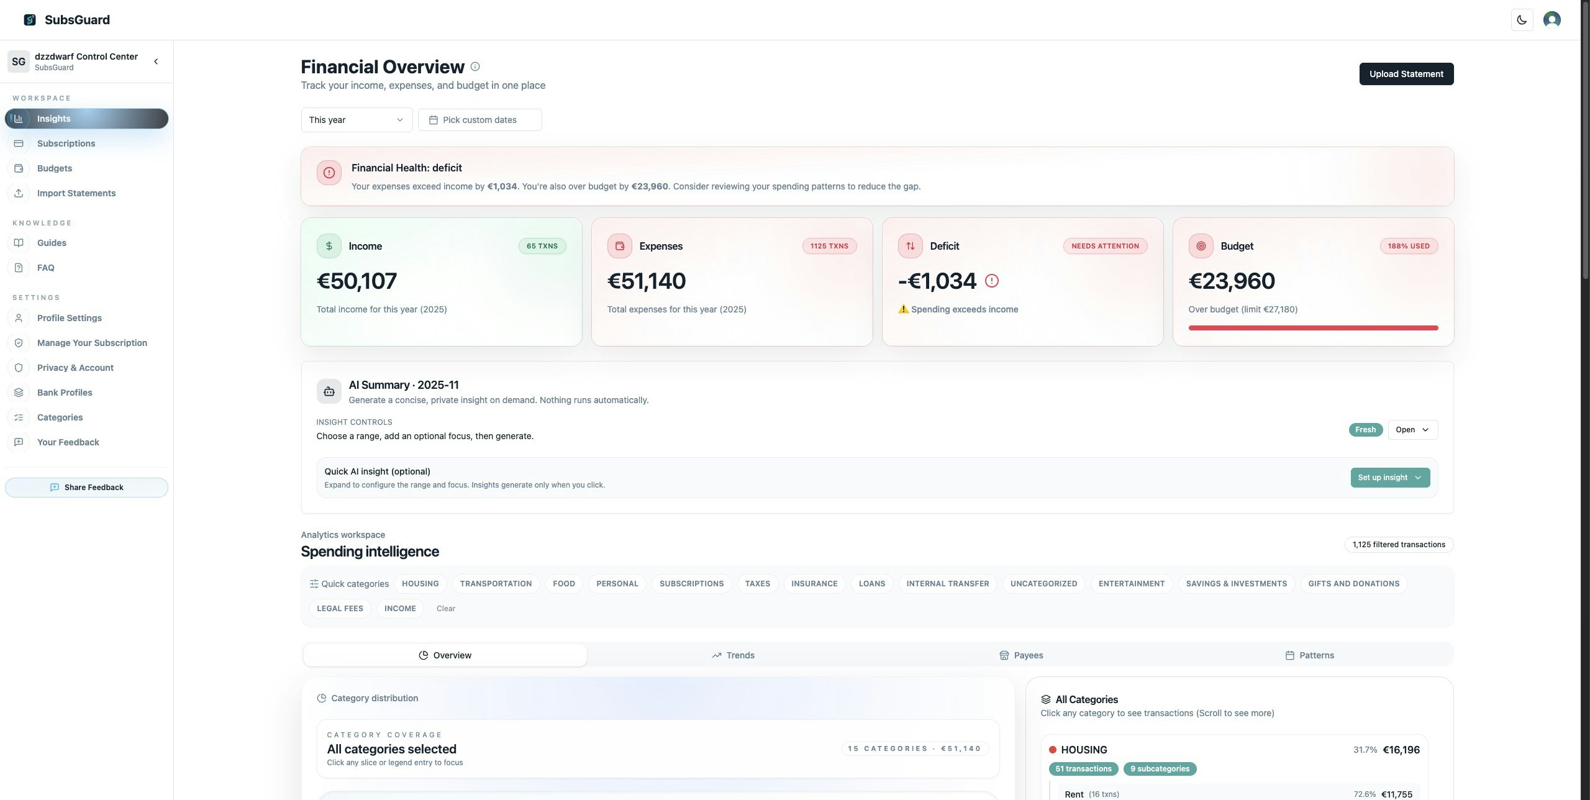Click Clear in quick categories
The width and height of the screenshot is (1590, 800).
tap(445, 609)
